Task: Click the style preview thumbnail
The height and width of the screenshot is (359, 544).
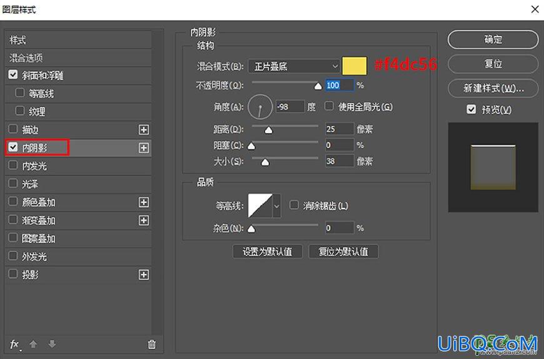Action: click(x=493, y=167)
